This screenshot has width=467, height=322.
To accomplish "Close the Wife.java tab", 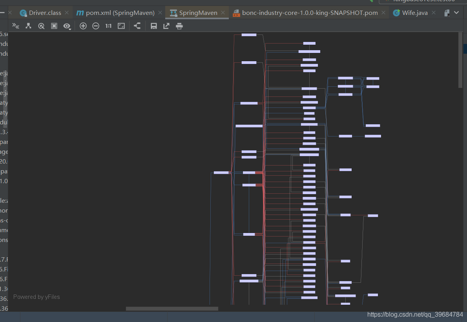I will pos(434,13).
